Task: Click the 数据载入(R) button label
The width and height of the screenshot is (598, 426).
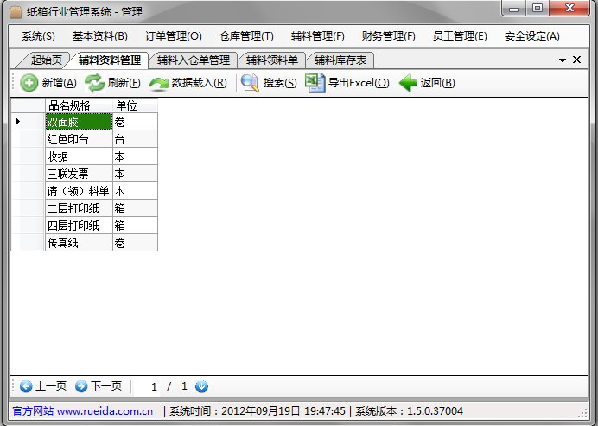Action: pyautogui.click(x=199, y=83)
